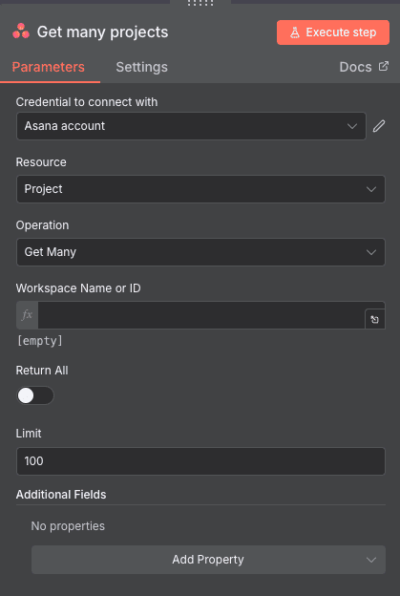Click the Limit field showing 100

(x=200, y=461)
